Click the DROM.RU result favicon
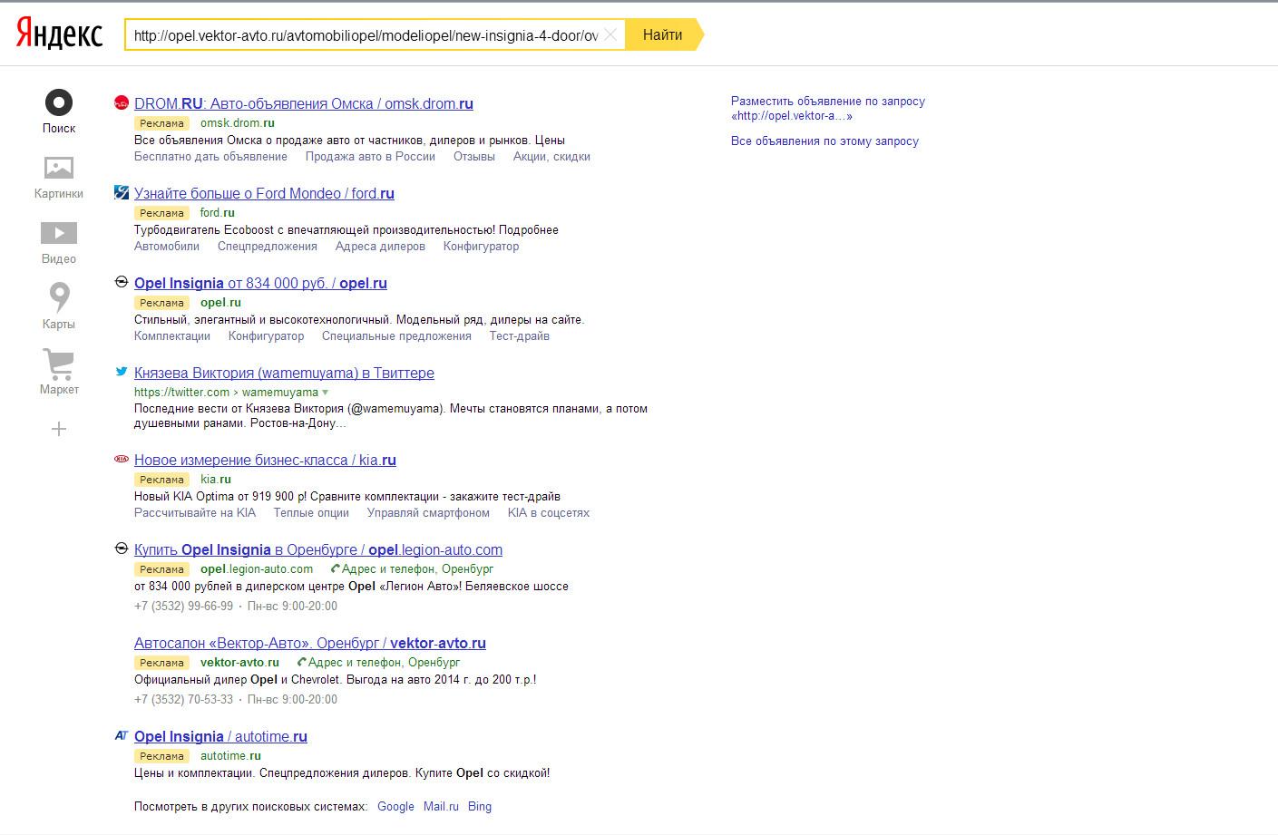Image resolution: width=1278 pixels, height=835 pixels. pos(122,102)
